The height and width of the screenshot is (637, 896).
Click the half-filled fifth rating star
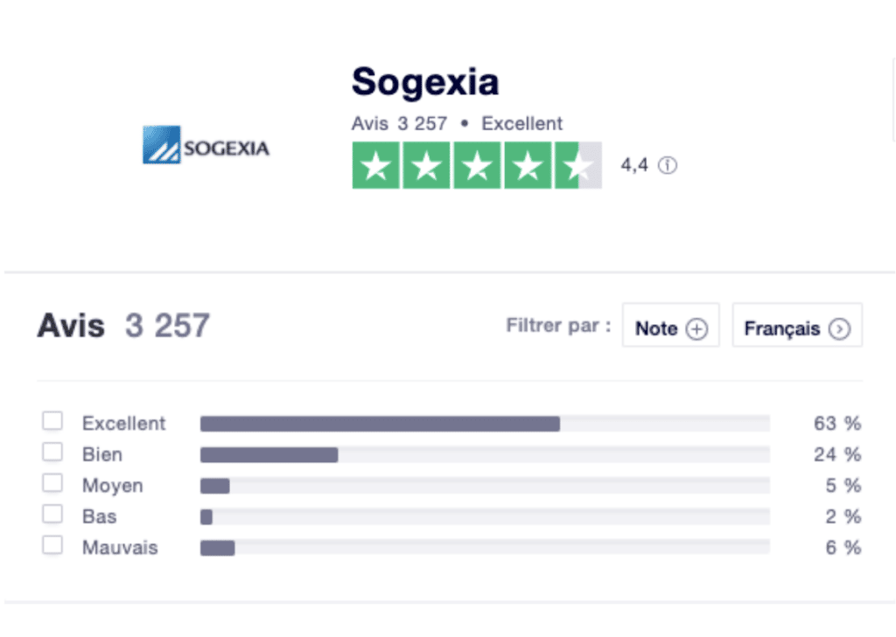pos(578,165)
